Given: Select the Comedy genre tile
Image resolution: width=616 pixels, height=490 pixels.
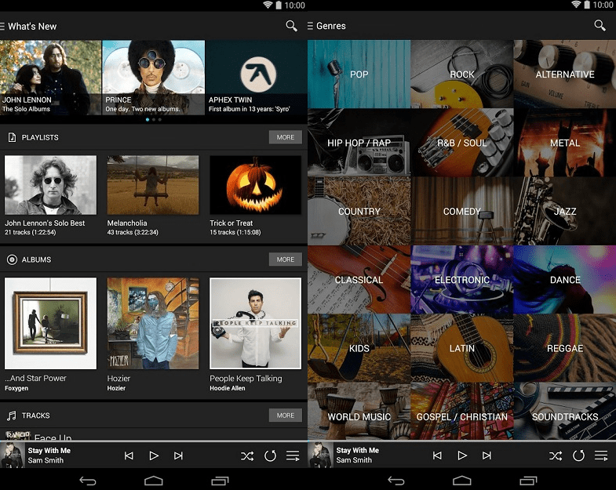Looking at the screenshot, I should (462, 211).
